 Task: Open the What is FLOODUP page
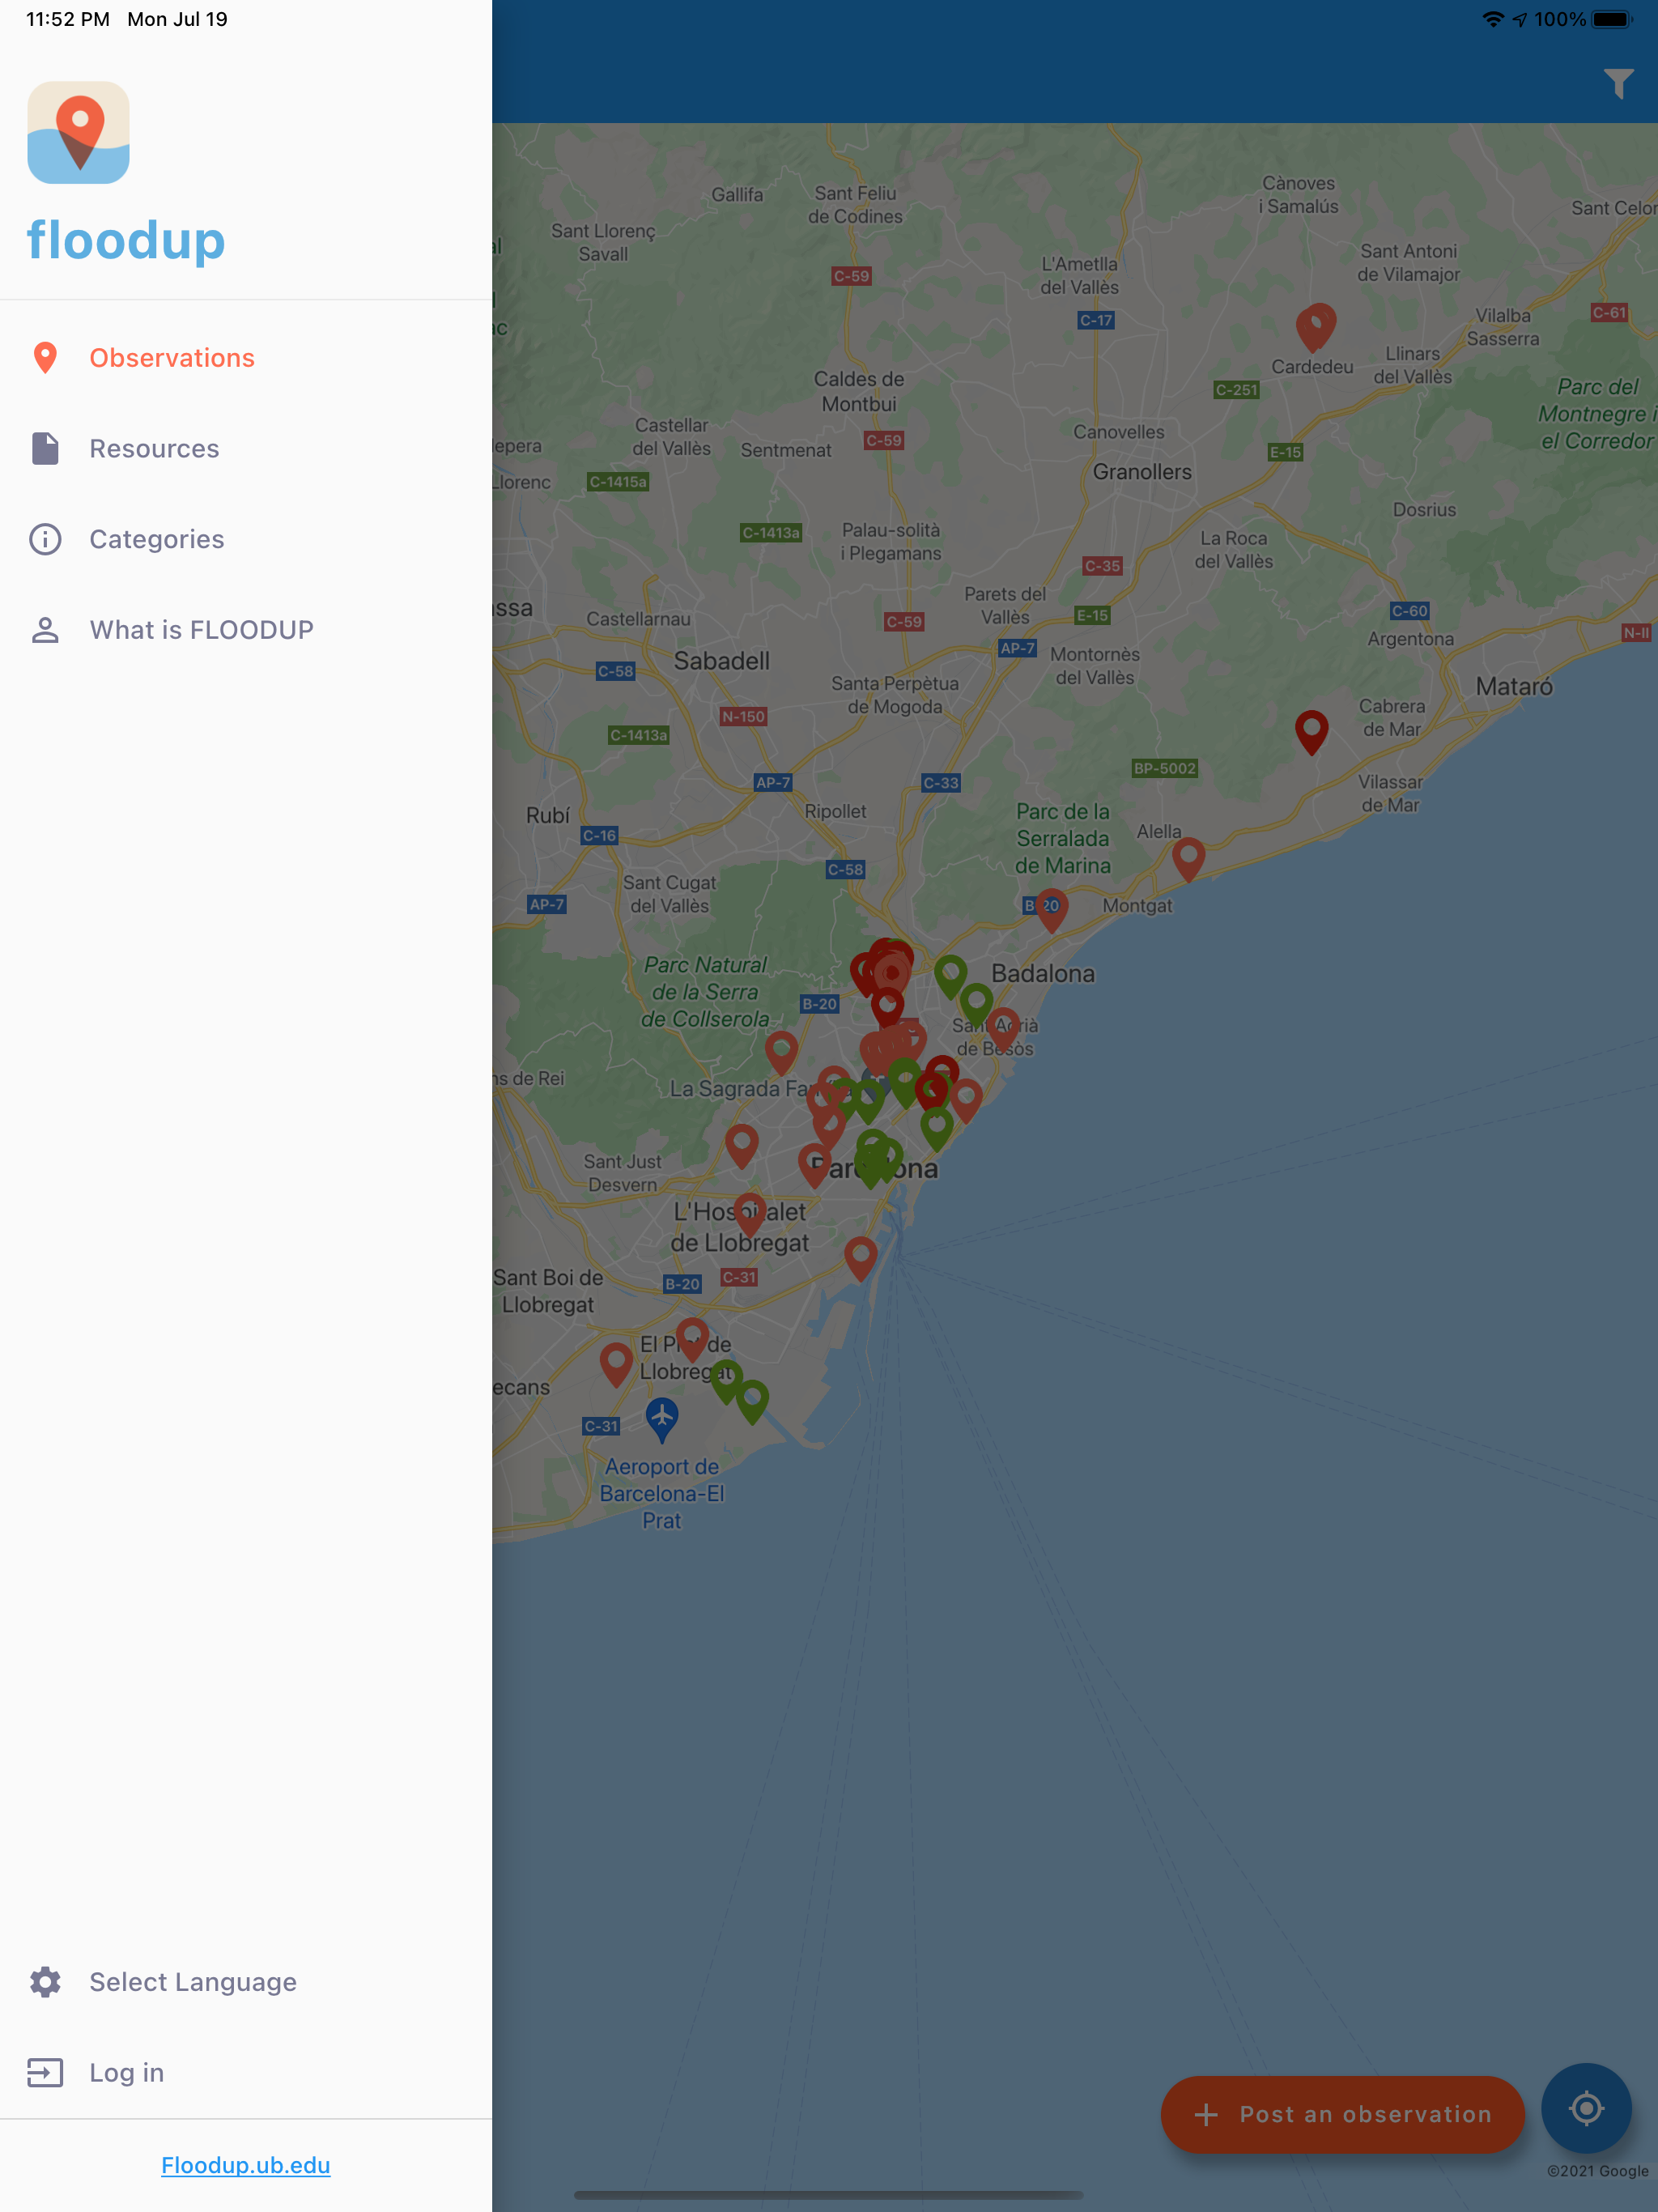point(246,630)
